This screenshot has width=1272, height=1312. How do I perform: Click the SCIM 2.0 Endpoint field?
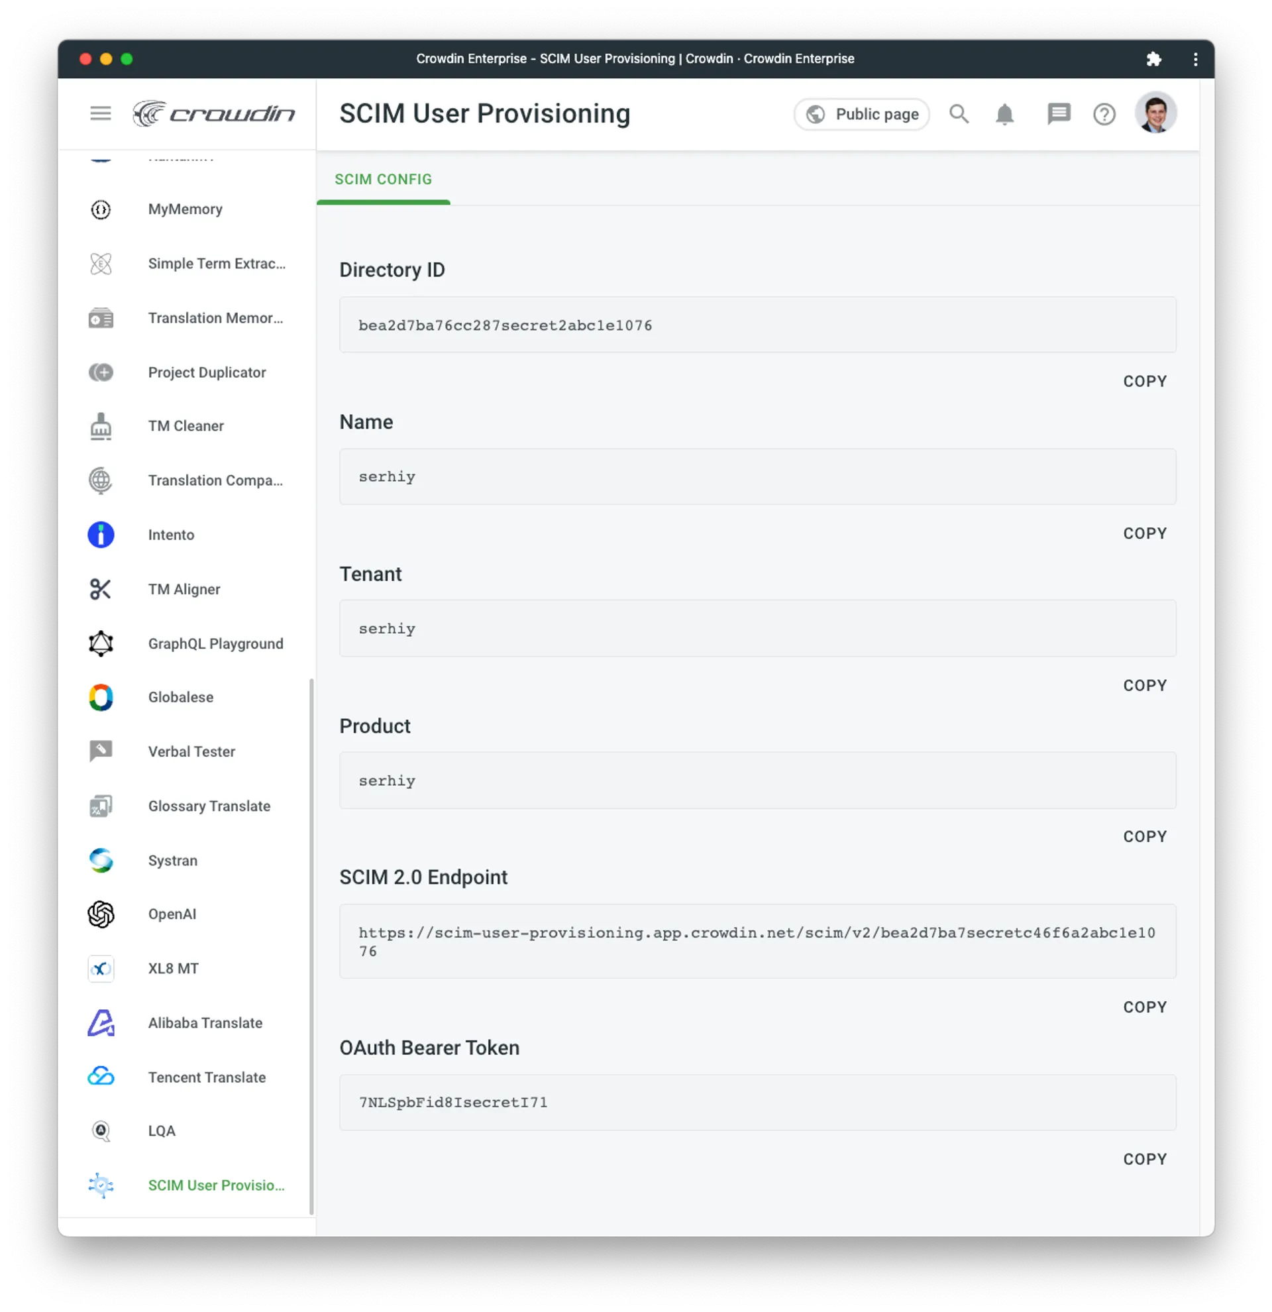[x=757, y=942]
